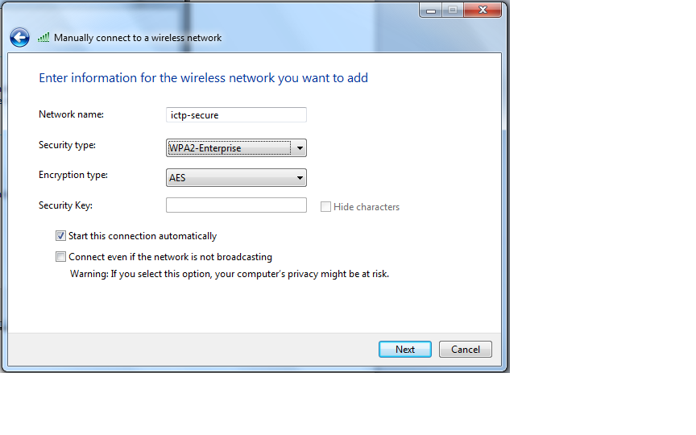Open the Security type WPA2-Enterprise dropdown
The width and height of the screenshot is (696, 435).
click(x=236, y=148)
